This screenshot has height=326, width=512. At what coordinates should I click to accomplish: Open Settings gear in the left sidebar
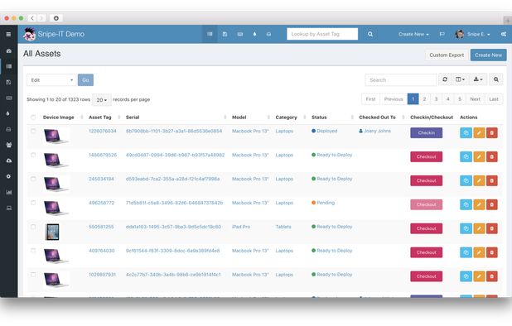pos(9,176)
